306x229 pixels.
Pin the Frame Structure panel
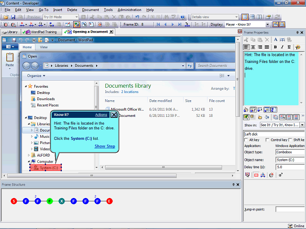233,184
